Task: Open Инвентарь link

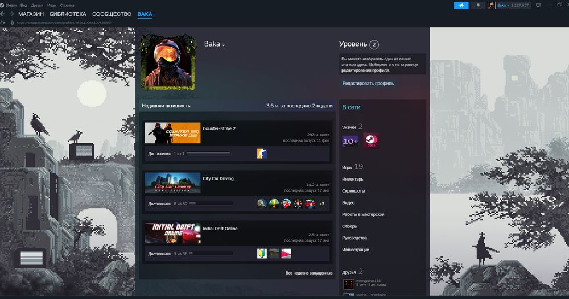Action: point(352,179)
